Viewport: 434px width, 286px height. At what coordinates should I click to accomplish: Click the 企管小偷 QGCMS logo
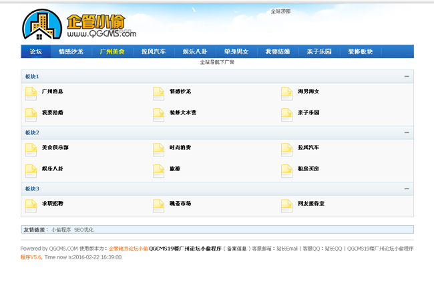tap(79, 24)
